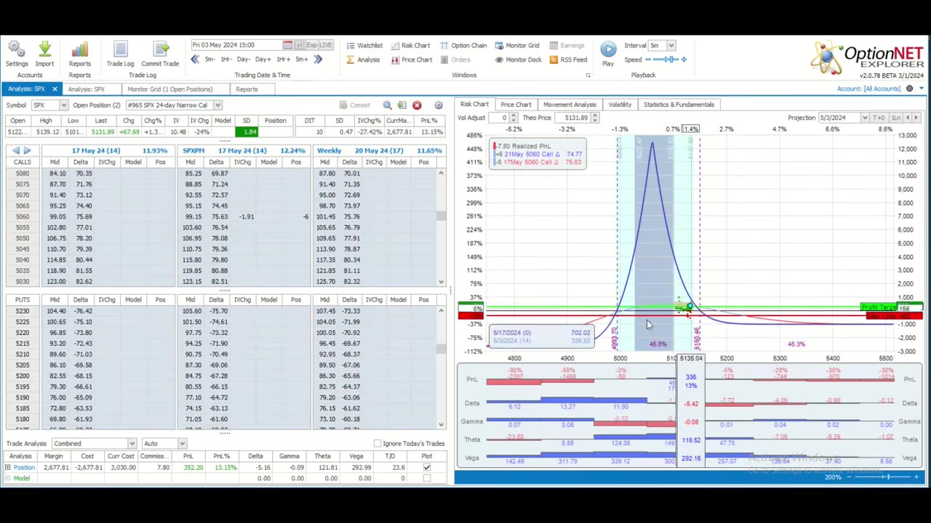Open the Monitor Dock window
931x523 pixels.
[517, 60]
